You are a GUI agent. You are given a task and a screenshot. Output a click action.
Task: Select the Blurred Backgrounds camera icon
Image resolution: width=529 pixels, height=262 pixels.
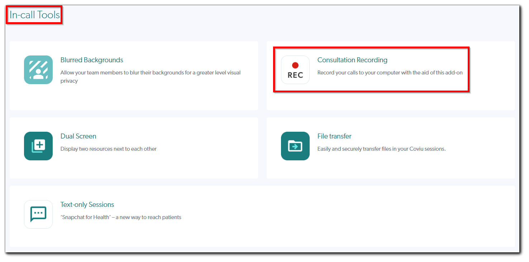[x=38, y=70]
